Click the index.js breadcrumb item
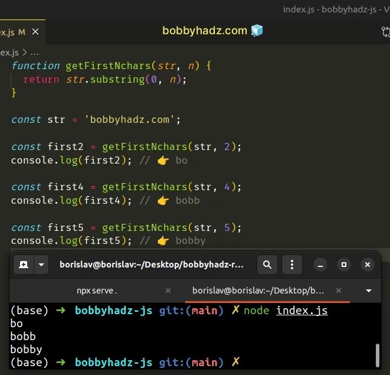390x375 pixels. [9, 53]
